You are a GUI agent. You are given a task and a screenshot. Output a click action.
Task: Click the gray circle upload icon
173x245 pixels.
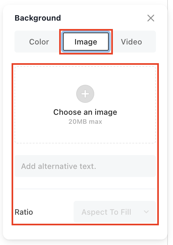click(85, 94)
